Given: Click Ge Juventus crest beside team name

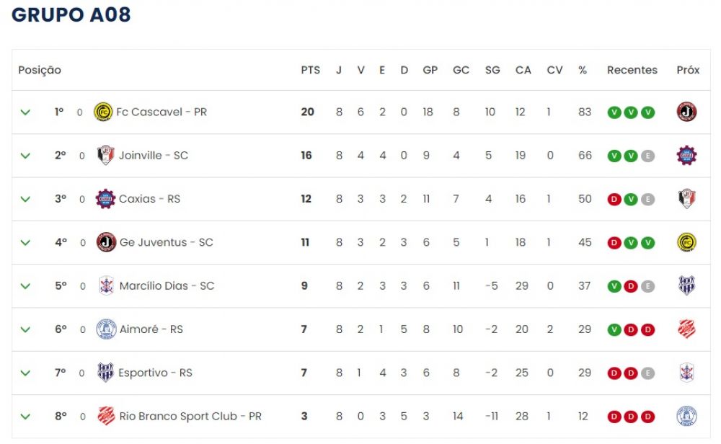Looking at the screenshot, I should click(x=106, y=242).
